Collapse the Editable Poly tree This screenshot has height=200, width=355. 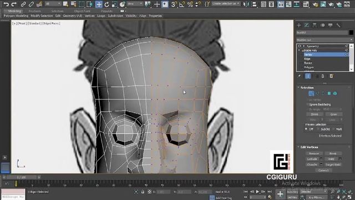tap(300, 51)
